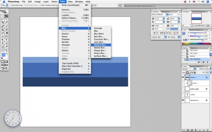Open the Image menu
This screenshot has height=132, width=212.
(x=37, y=2)
